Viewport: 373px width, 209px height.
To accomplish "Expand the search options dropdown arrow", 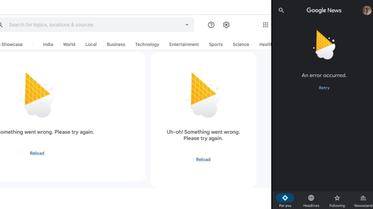I will [x=187, y=25].
